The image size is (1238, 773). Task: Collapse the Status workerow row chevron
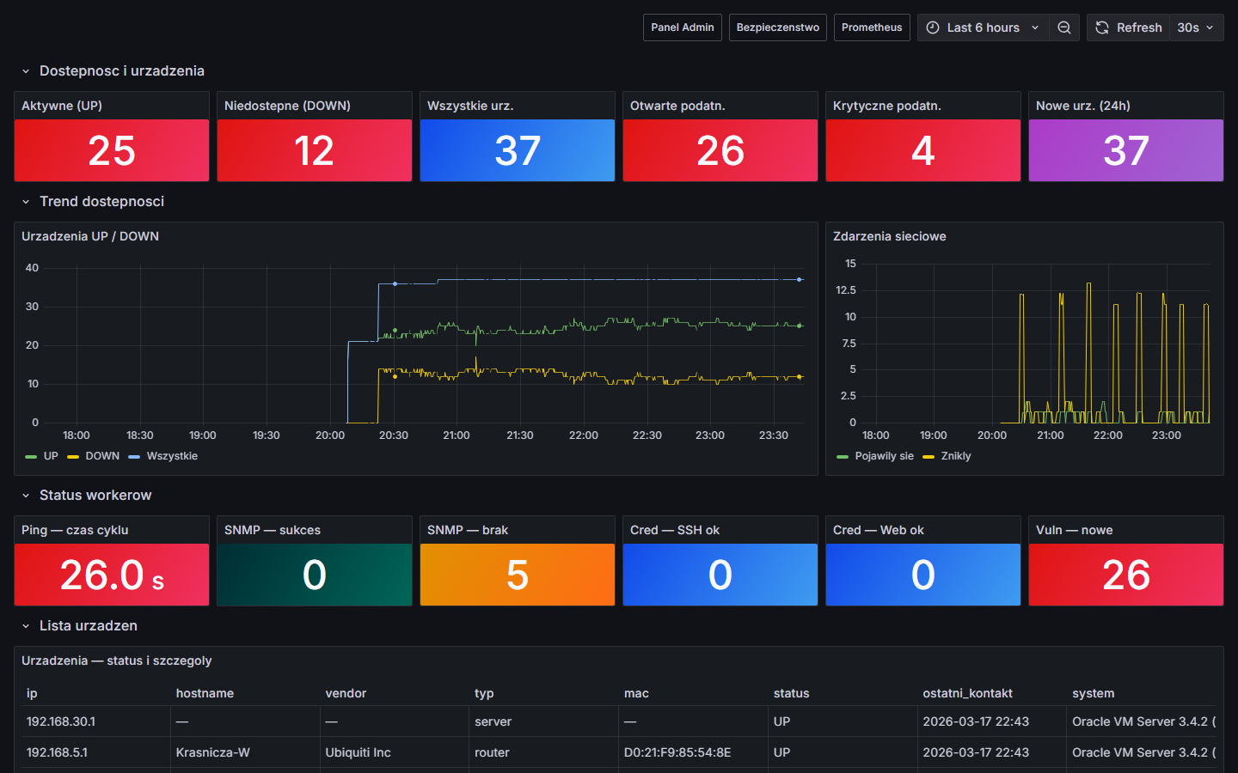pos(26,496)
